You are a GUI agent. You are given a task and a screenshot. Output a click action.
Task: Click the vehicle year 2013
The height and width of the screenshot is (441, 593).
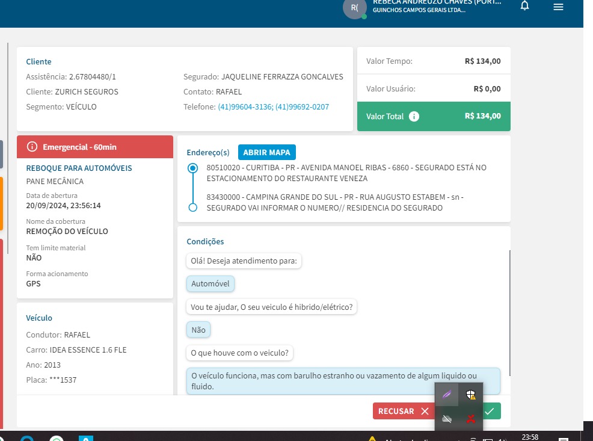click(x=52, y=365)
